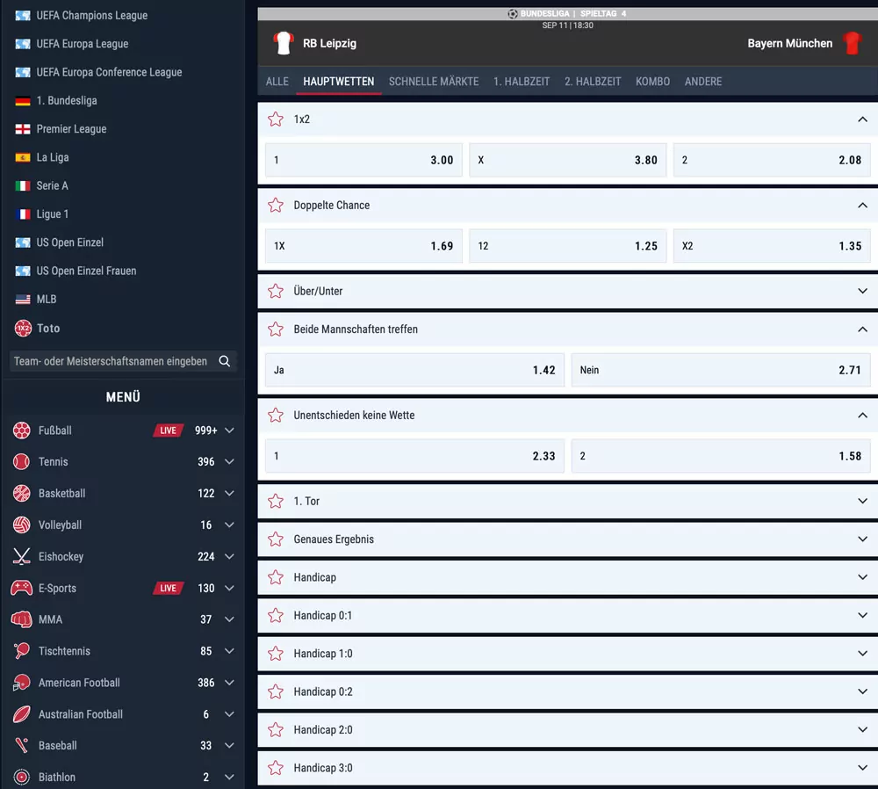Click the Tennis ball icon
The image size is (878, 789).
click(22, 462)
